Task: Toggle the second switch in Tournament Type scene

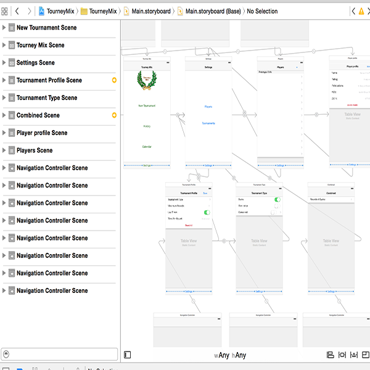Action: coord(277,206)
